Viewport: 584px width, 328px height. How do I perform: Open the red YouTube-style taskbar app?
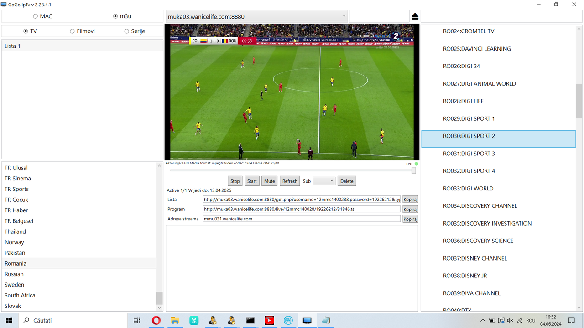pos(269,320)
